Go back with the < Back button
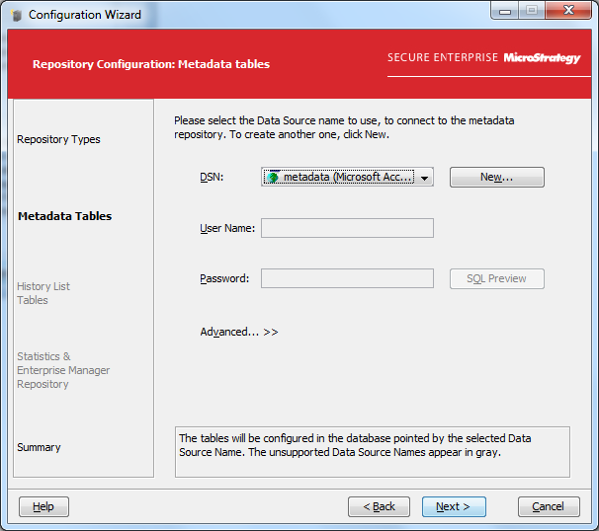The width and height of the screenshot is (599, 531). coord(379,506)
